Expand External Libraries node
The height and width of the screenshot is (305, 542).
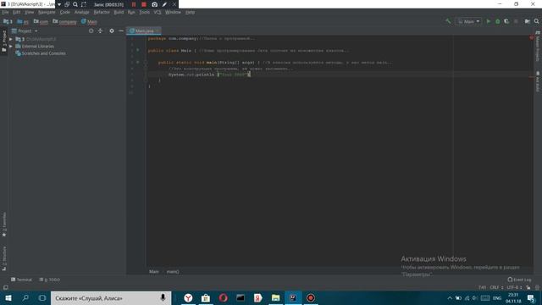tap(11, 46)
